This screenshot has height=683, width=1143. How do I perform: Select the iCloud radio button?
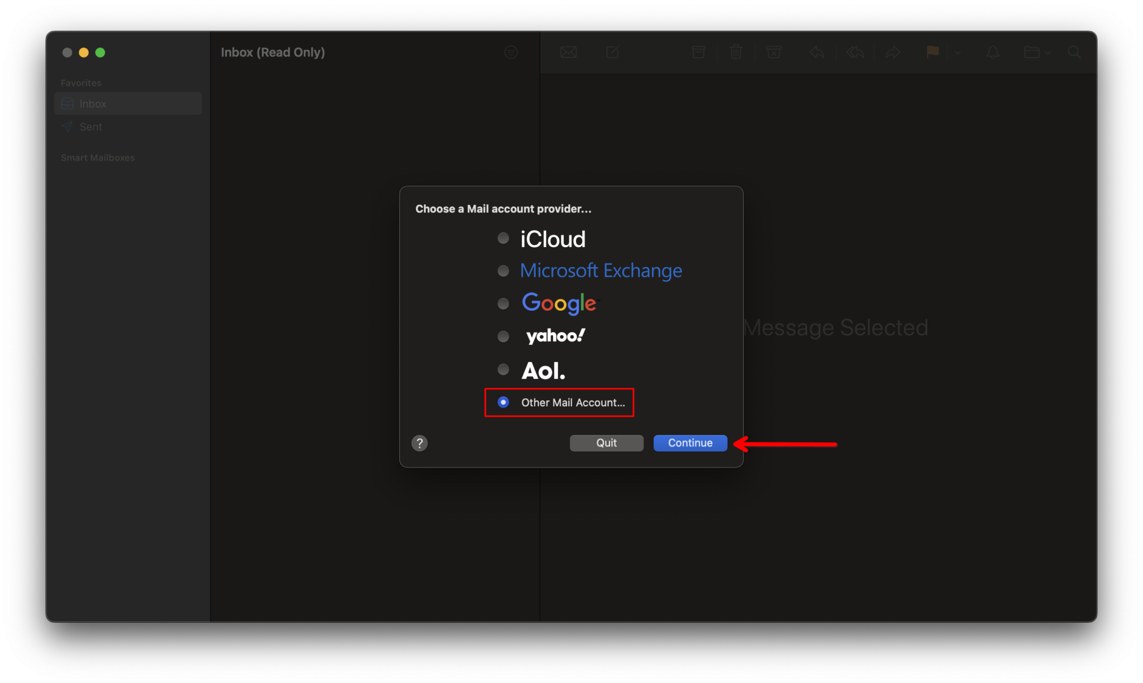(x=503, y=239)
